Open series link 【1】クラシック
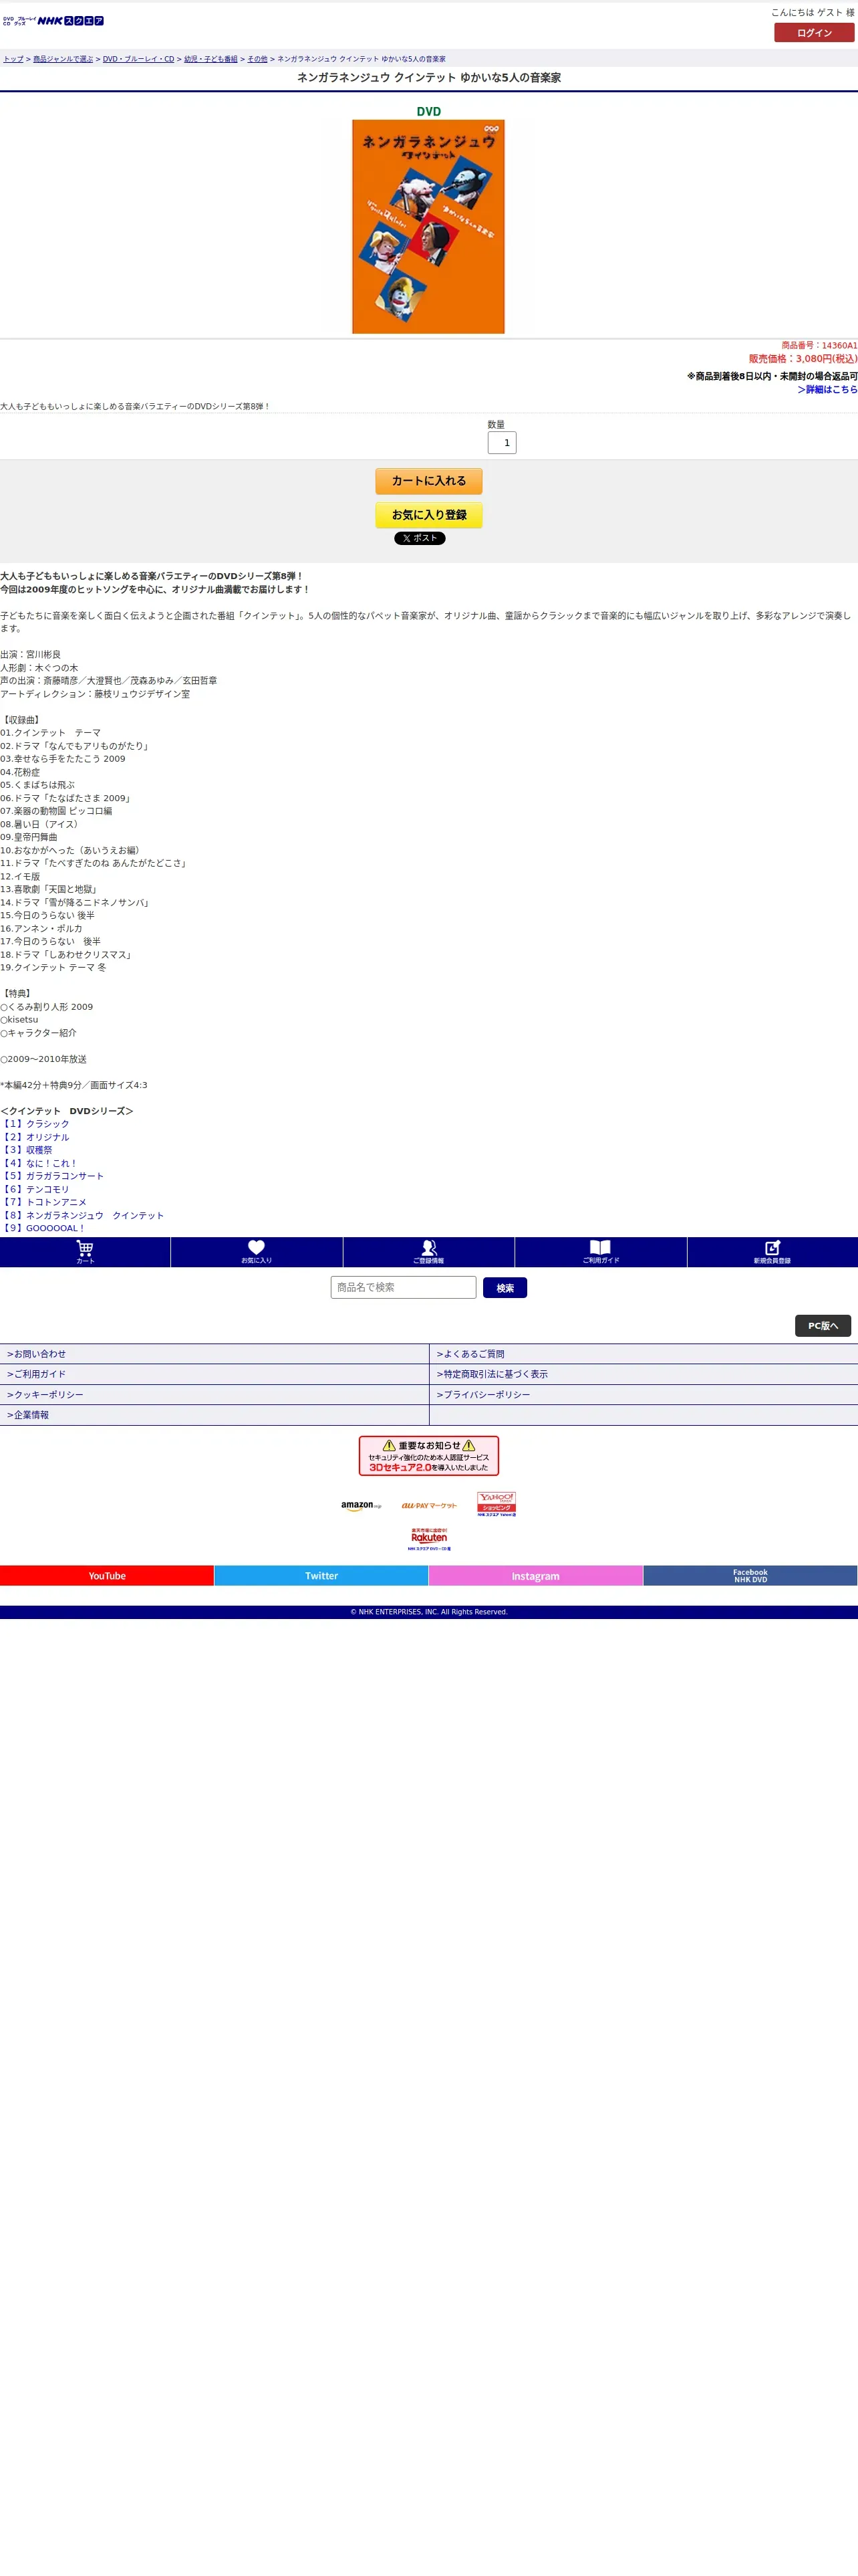Image resolution: width=858 pixels, height=2576 pixels. coord(35,1124)
